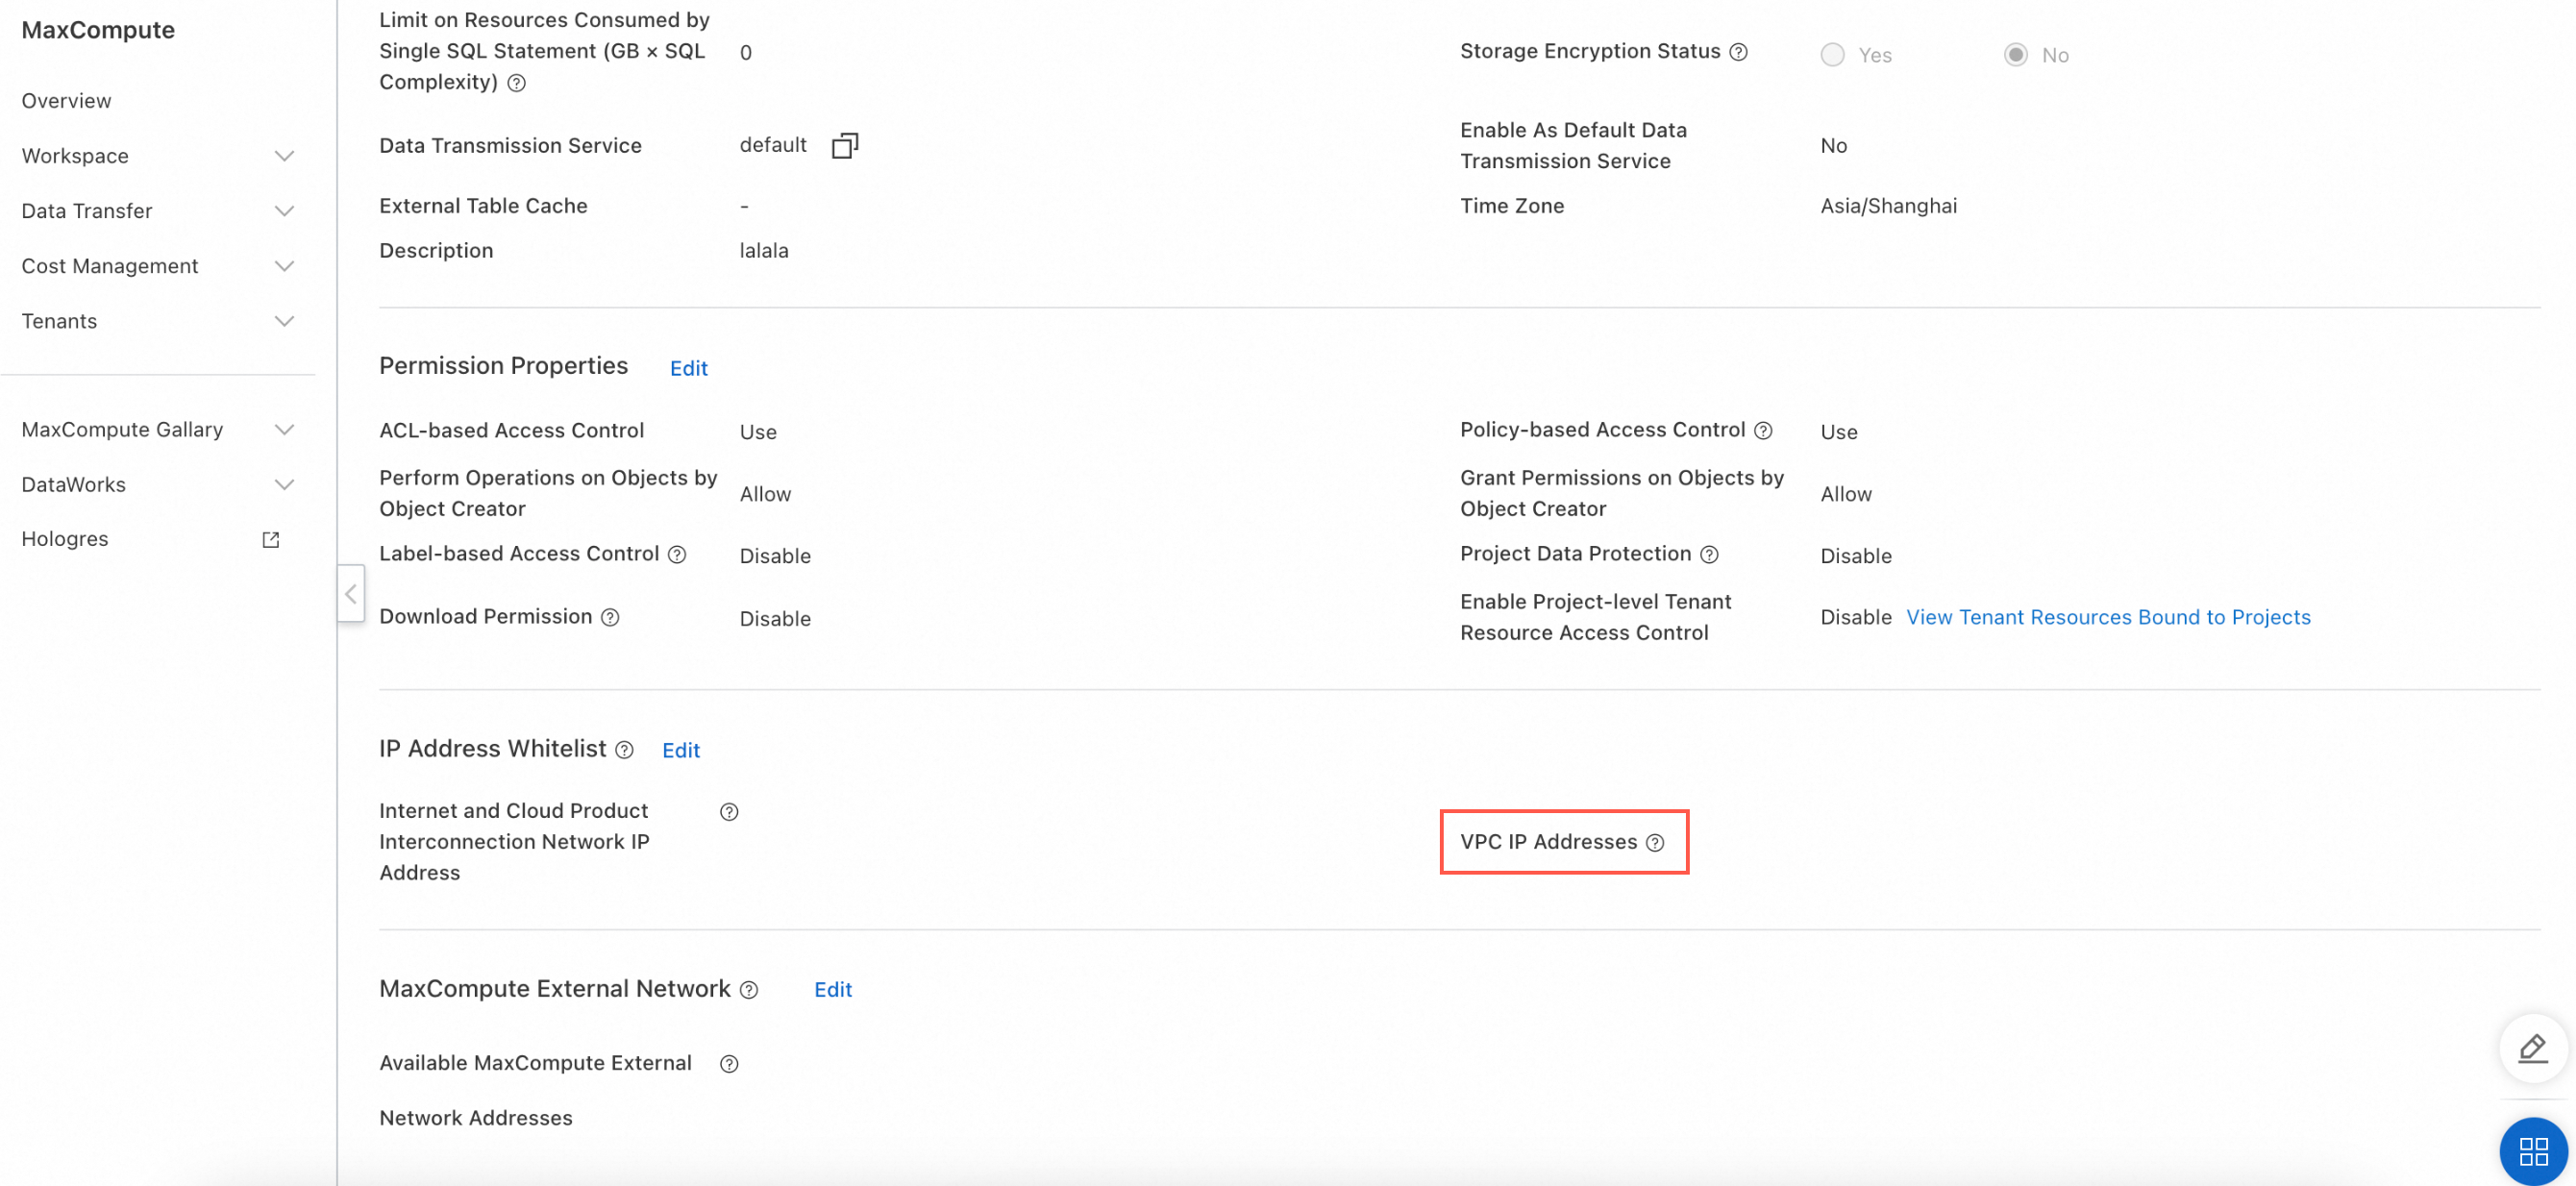
Task: Select Yes for Storage Encryption Status
Action: (1832, 55)
